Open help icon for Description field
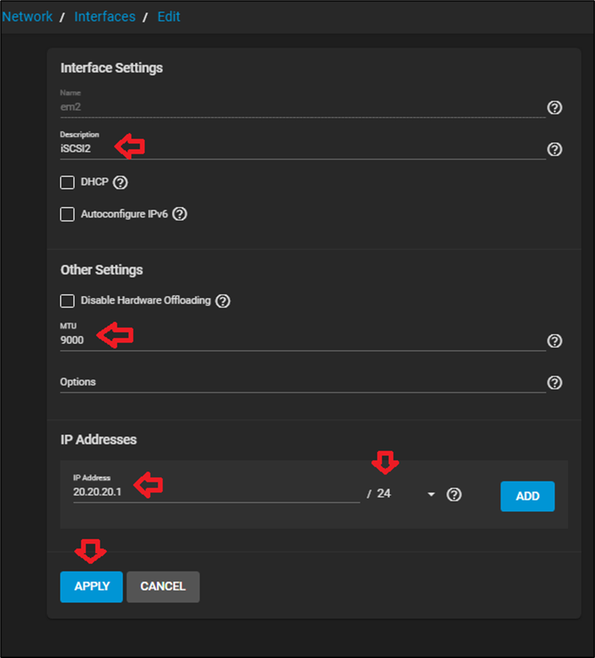Screen dimensions: 595x658 click(554, 149)
